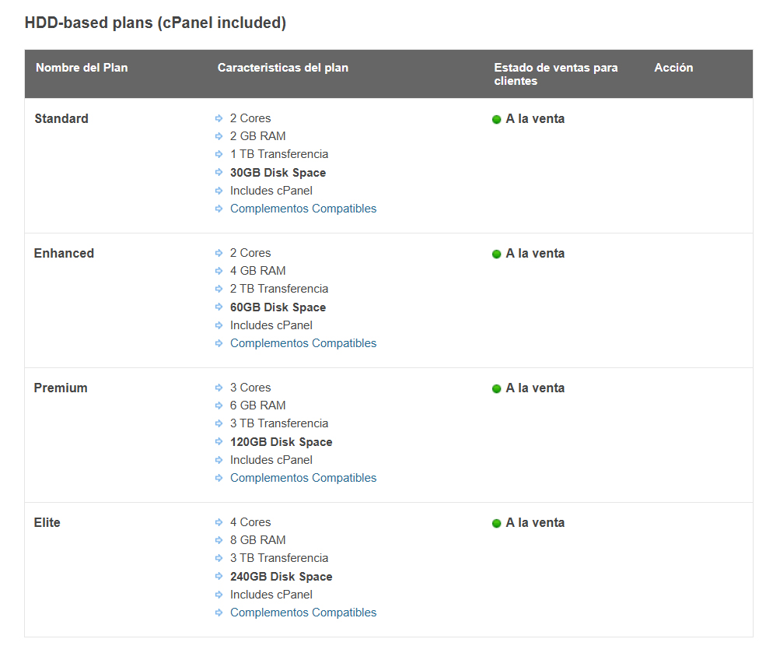
Task: Click the Caracteristicas del plan column header
Action: pos(282,68)
